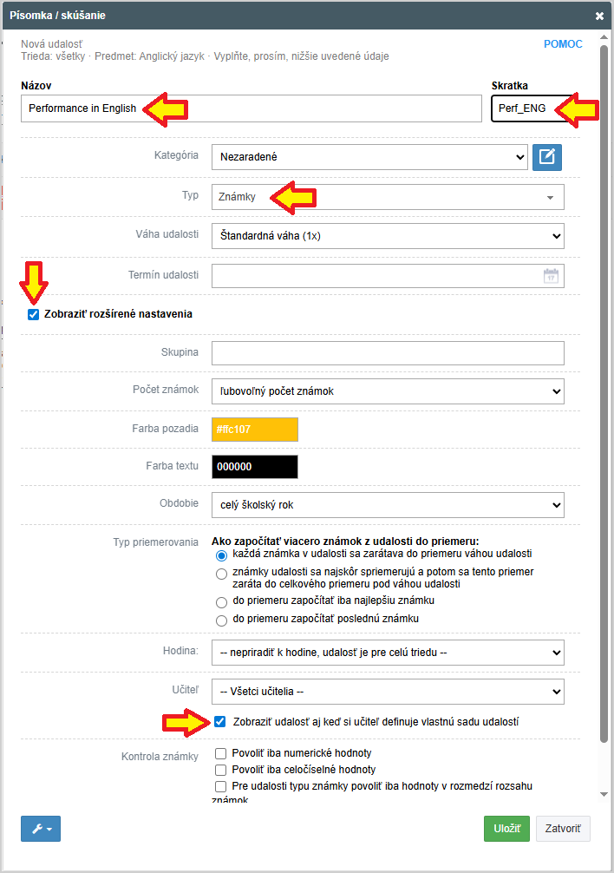The width and height of the screenshot is (614, 873).
Task: Choose last grade only averaging option
Action: click(x=221, y=620)
